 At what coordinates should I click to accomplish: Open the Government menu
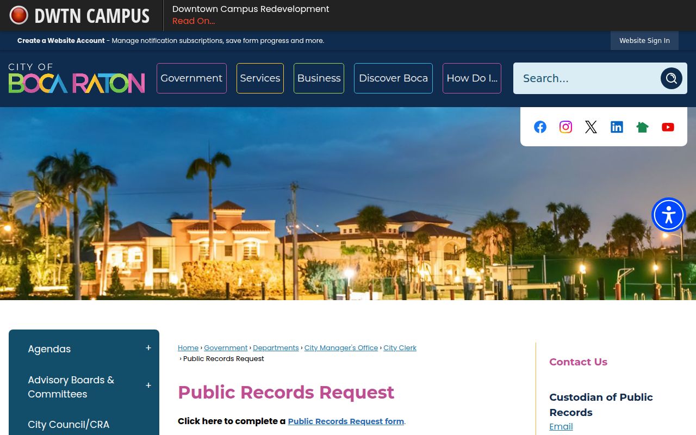point(191,78)
